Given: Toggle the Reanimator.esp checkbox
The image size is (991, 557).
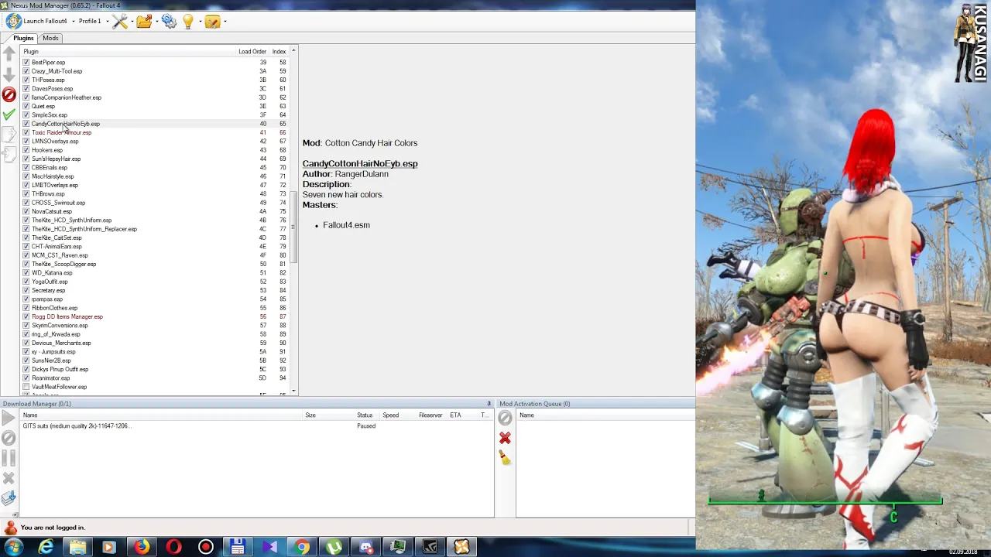Looking at the screenshot, I should click(26, 378).
